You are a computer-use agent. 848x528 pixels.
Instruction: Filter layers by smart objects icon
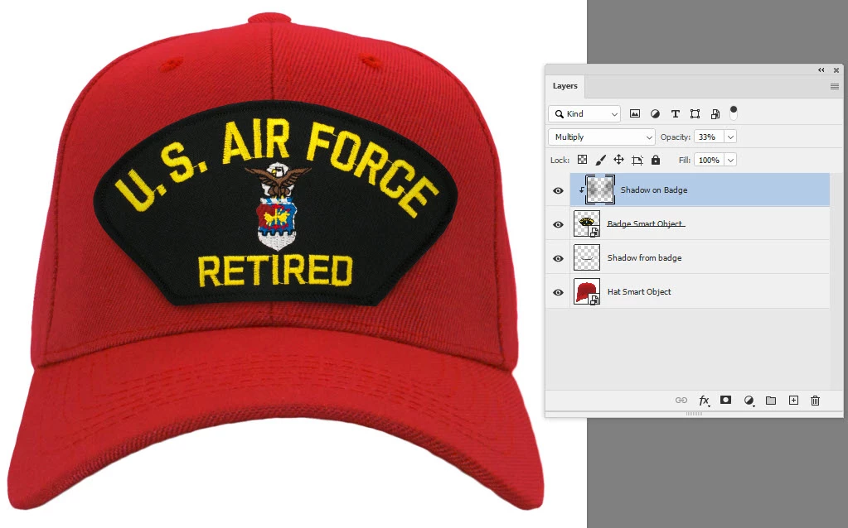pyautogui.click(x=715, y=114)
